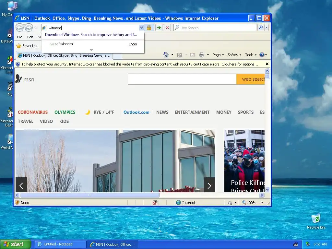The width and height of the screenshot is (332, 249).
Task: Expand the address bar dropdown
Action: click(x=141, y=28)
